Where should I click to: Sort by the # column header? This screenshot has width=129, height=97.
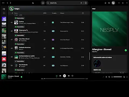tap(12, 13)
